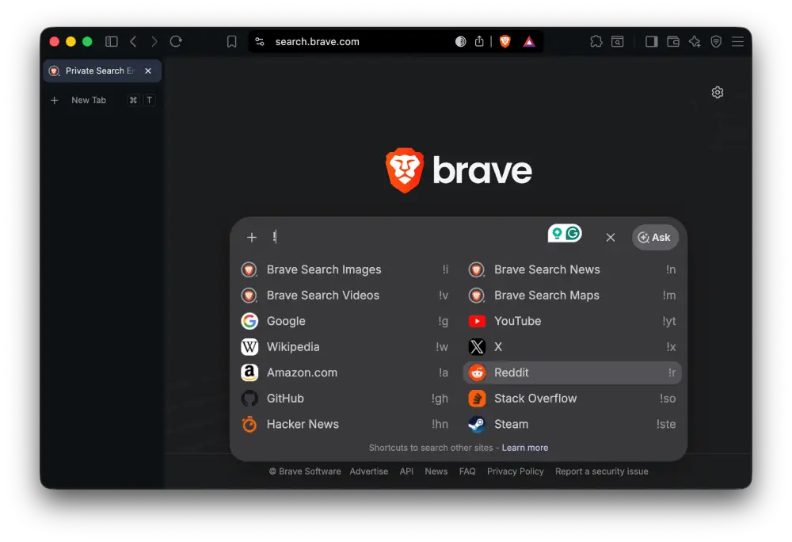Open Brave Wallet icon

point(672,41)
